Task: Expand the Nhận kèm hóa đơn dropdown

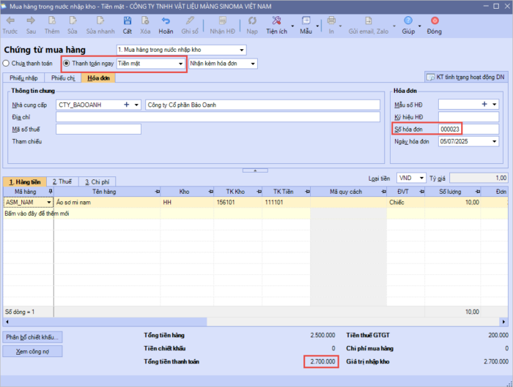Action: 253,64
